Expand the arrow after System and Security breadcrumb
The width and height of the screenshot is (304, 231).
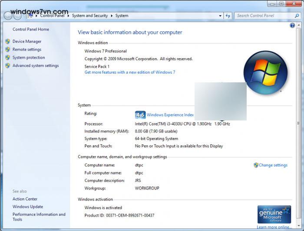click(112, 16)
